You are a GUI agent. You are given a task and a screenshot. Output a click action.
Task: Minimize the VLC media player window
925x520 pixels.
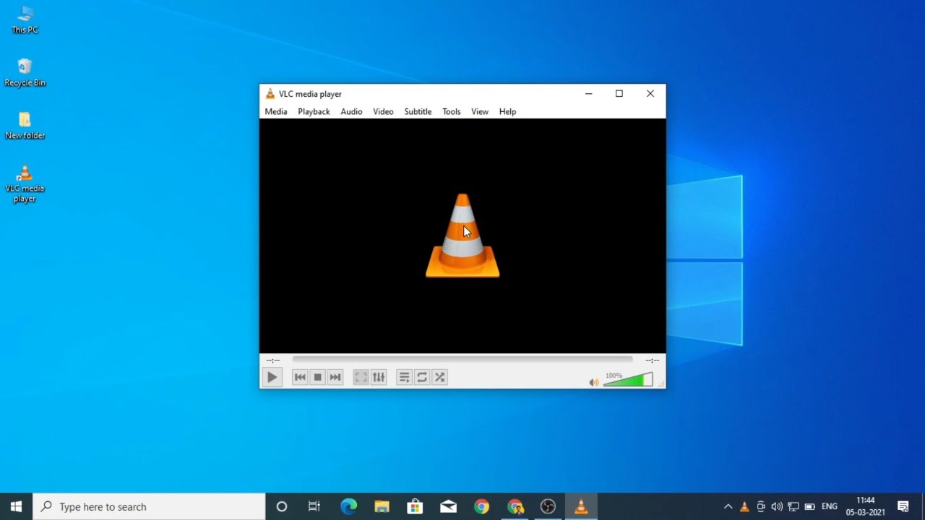pos(589,94)
